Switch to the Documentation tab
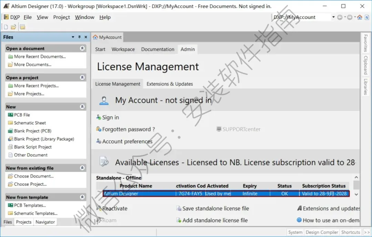Screen dimensions: 372x237 click(157, 49)
